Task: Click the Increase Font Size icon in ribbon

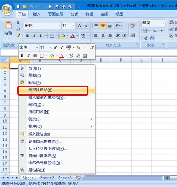Action: [80, 26]
